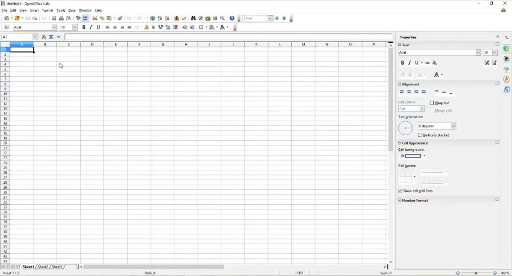This screenshot has height=276, width=512.
Task: Open Find & Replace binoculars icon
Action: tap(193, 18)
